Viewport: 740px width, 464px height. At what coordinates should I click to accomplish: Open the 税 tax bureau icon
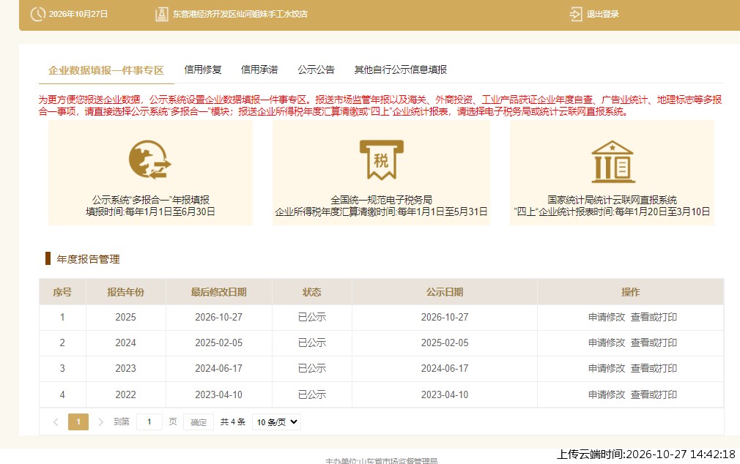(381, 160)
